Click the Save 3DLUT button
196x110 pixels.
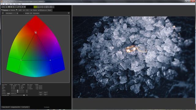point(6,107)
